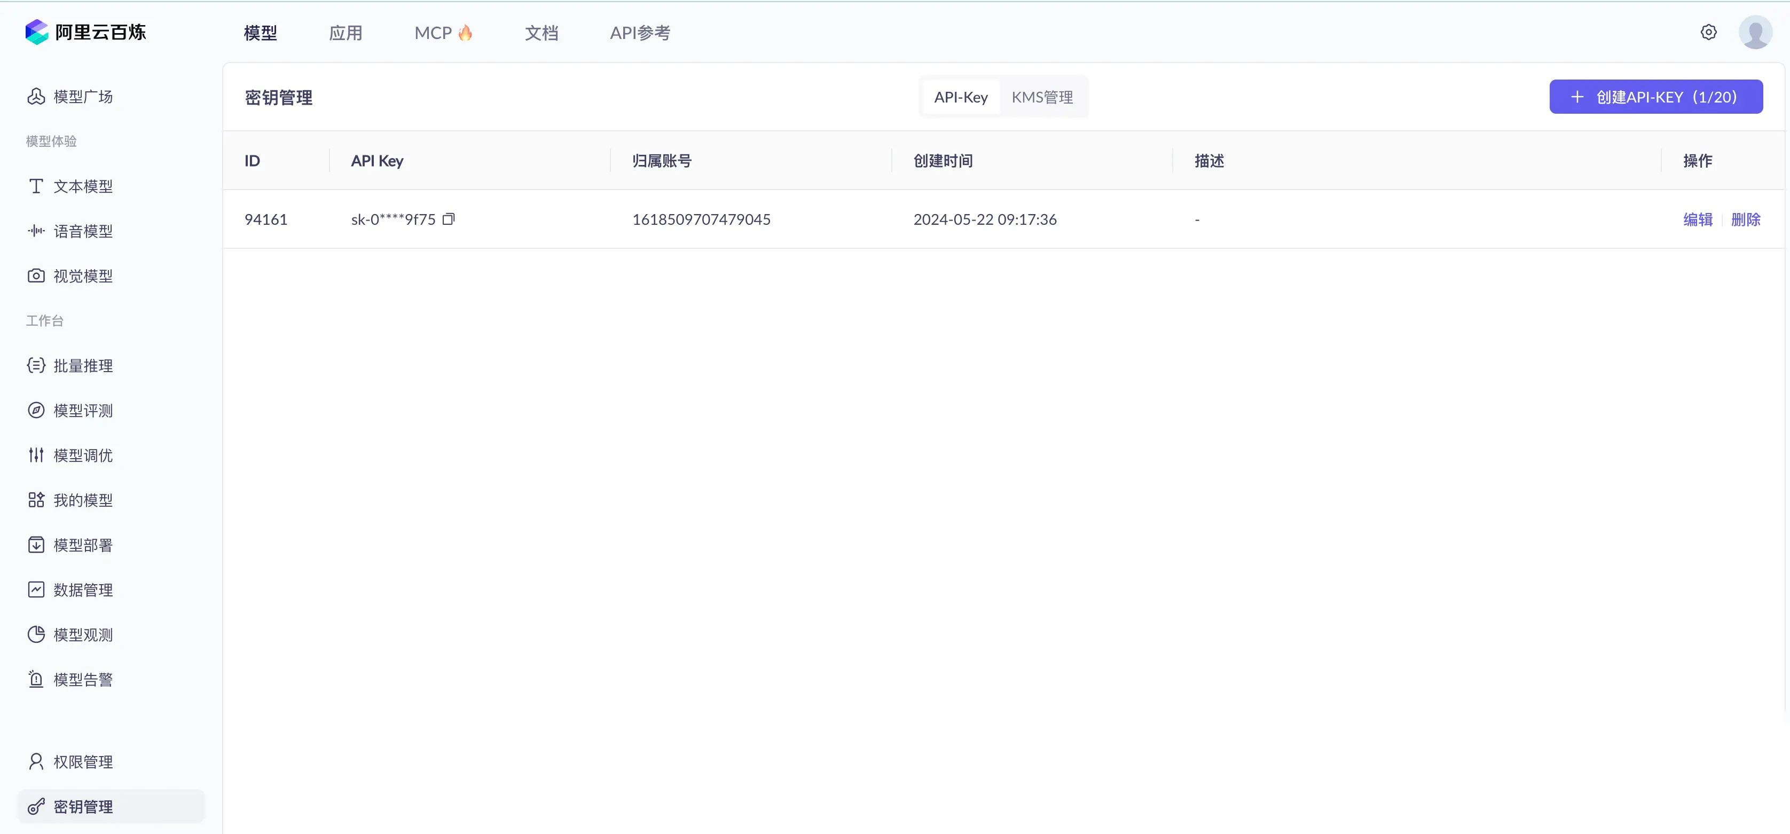Click 编辑 link for key 94161
The width and height of the screenshot is (1790, 834).
1697,219
